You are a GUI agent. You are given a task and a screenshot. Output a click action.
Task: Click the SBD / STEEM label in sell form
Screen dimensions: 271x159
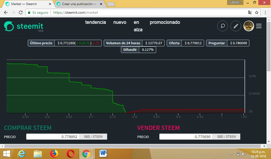[227, 137]
